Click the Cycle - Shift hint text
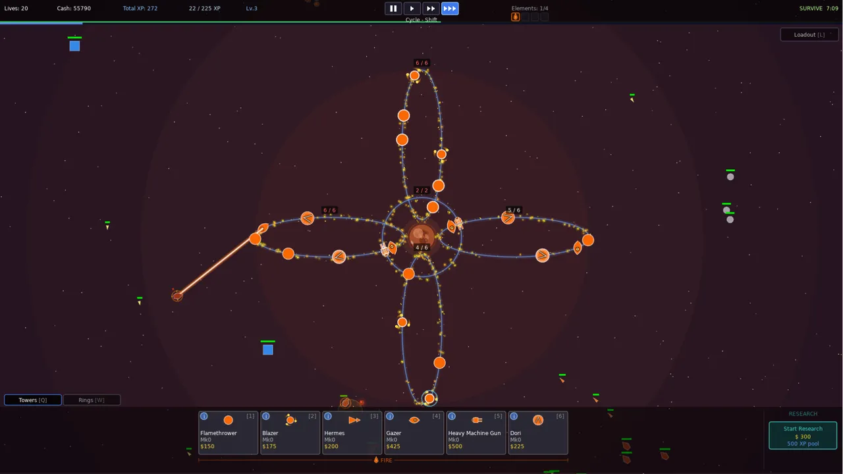 click(421, 20)
